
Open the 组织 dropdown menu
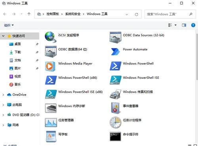[9, 25]
